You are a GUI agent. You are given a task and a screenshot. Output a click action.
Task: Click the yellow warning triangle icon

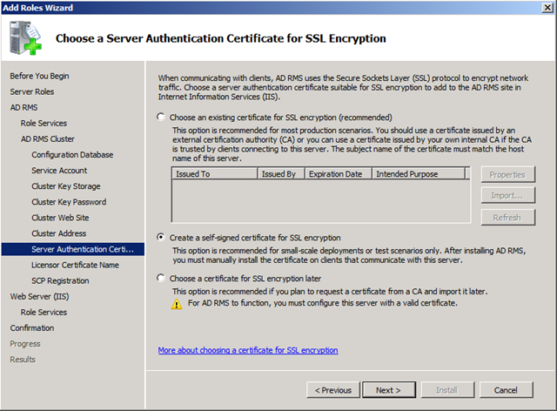coord(177,304)
